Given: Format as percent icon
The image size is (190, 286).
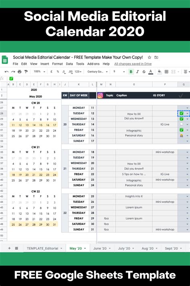Looking at the screenshot, I should (58, 72).
